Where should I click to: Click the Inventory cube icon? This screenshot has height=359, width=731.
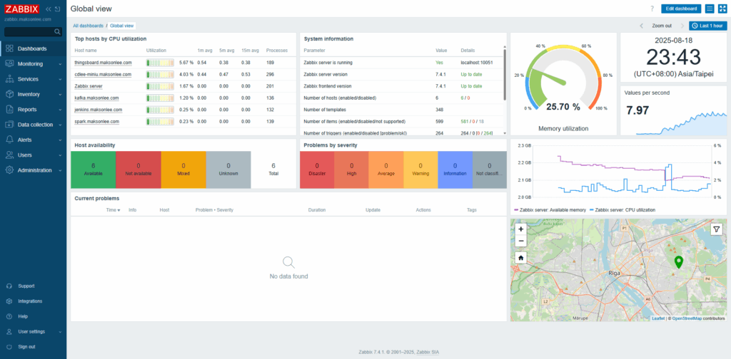click(9, 94)
